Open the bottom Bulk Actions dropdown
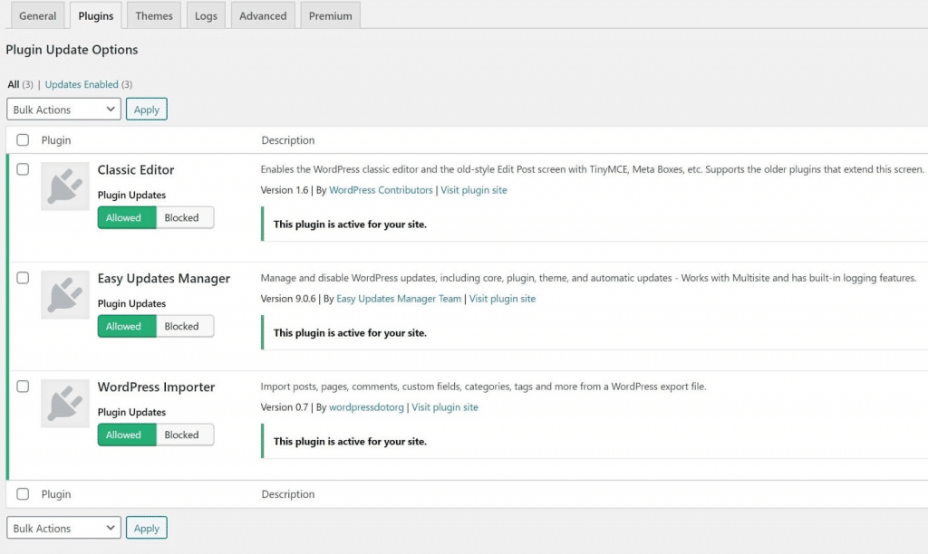 coord(63,528)
